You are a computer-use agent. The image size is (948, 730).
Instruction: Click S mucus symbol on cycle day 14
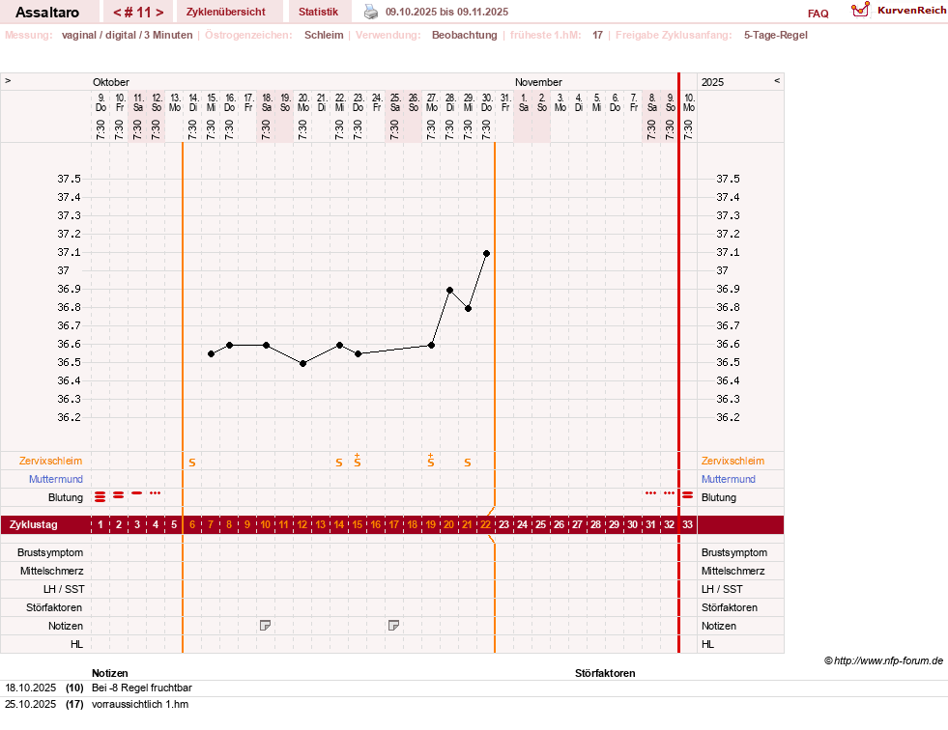pos(339,463)
